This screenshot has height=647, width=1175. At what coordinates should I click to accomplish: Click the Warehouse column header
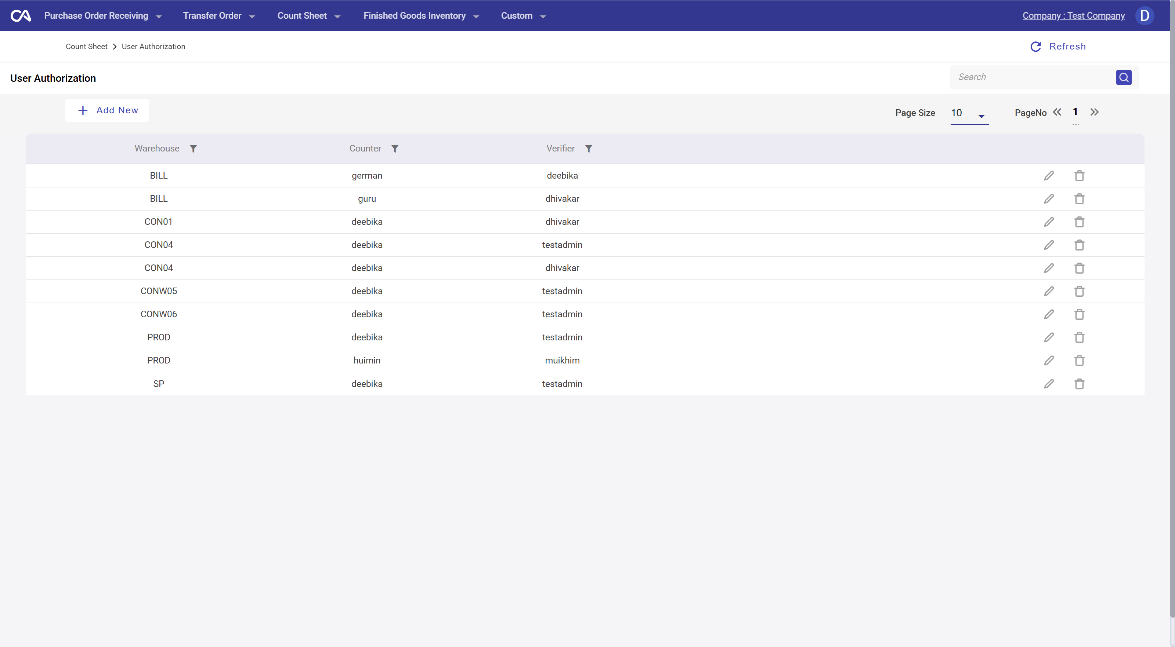tap(157, 149)
